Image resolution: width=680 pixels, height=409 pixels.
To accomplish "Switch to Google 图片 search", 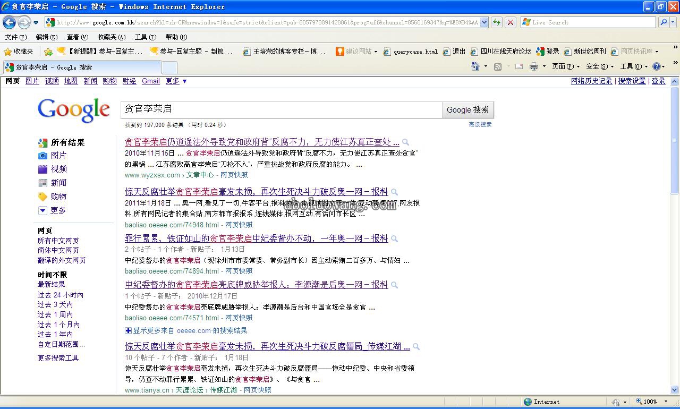I will coord(32,81).
